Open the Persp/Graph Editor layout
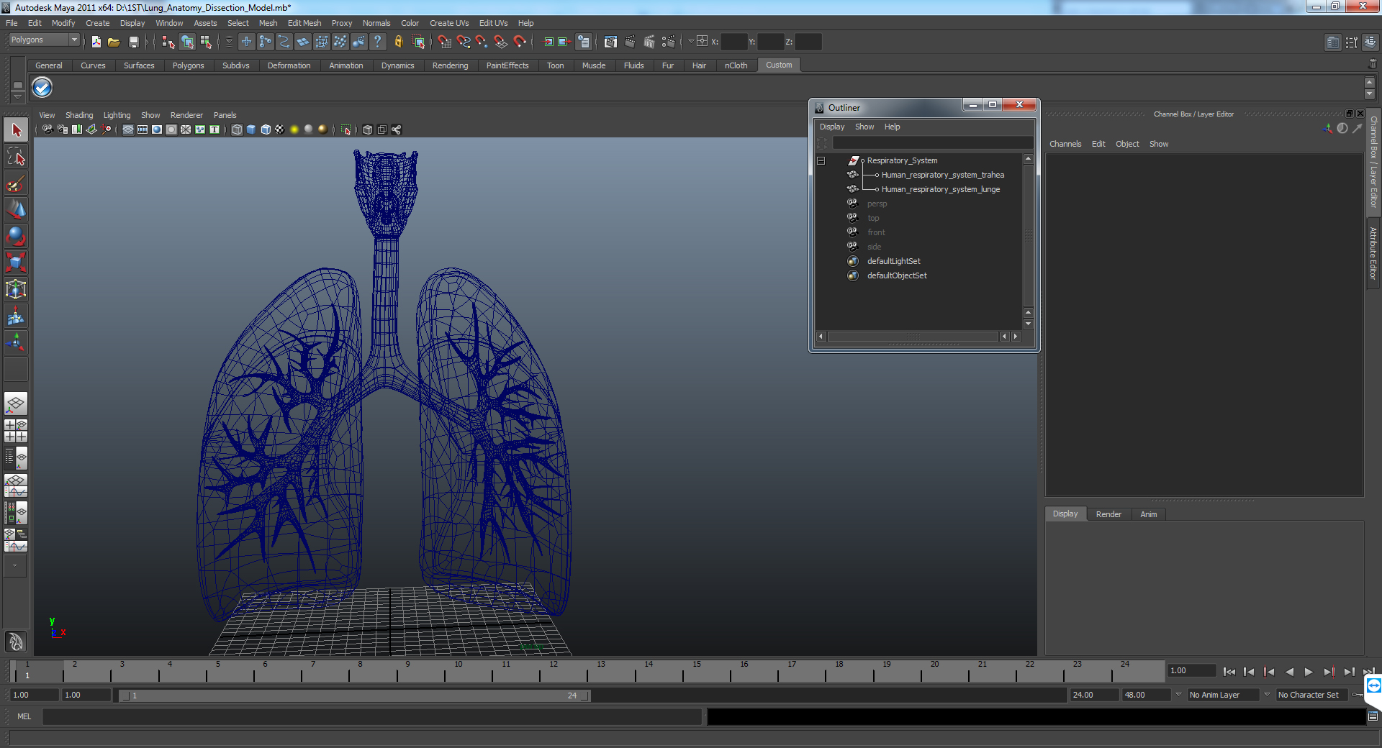This screenshot has height=748, width=1382. (x=16, y=485)
